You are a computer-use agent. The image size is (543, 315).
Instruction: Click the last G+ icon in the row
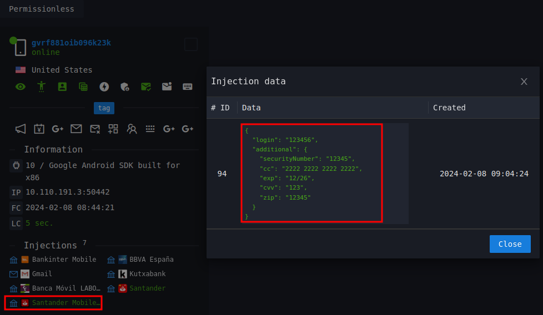click(x=188, y=129)
